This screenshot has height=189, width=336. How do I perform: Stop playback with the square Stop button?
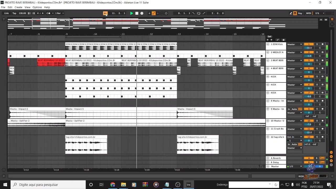pos(137,13)
